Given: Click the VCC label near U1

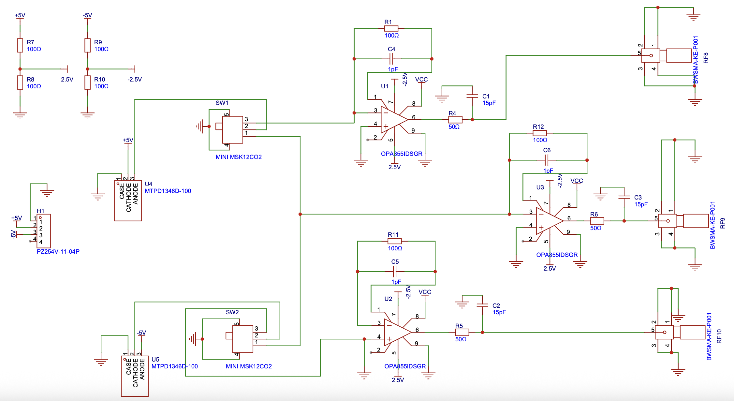Looking at the screenshot, I should [x=421, y=79].
